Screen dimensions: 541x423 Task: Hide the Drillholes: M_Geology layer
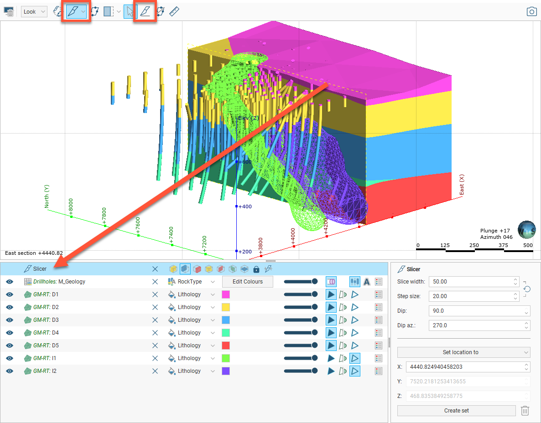tap(10, 282)
